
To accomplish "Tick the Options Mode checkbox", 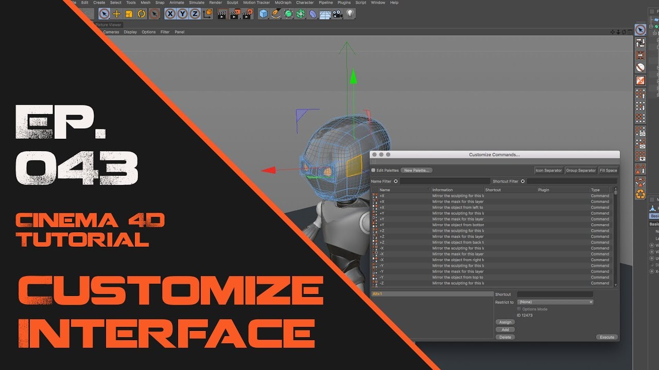I will [519, 309].
